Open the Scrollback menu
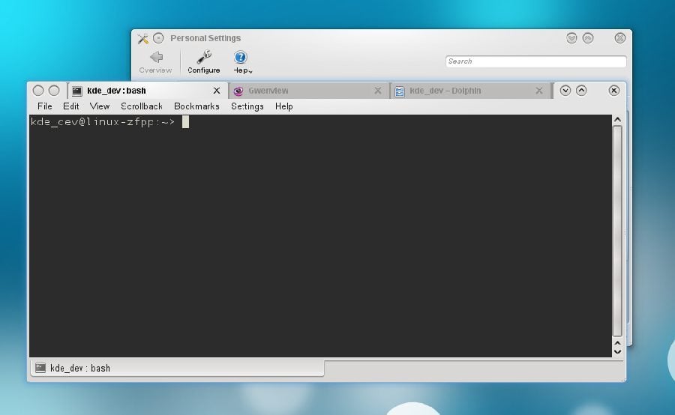Image resolution: width=675 pixels, height=415 pixels. coord(142,106)
